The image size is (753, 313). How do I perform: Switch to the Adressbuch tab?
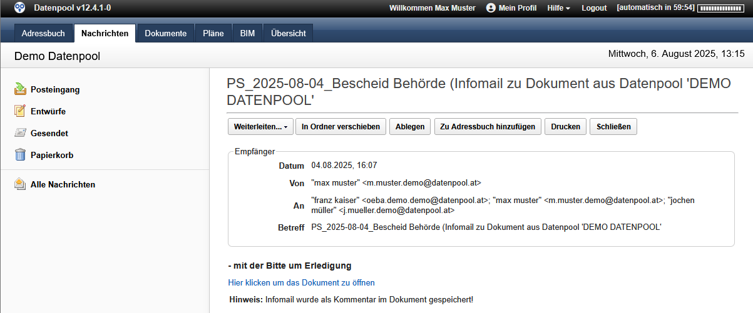[43, 33]
